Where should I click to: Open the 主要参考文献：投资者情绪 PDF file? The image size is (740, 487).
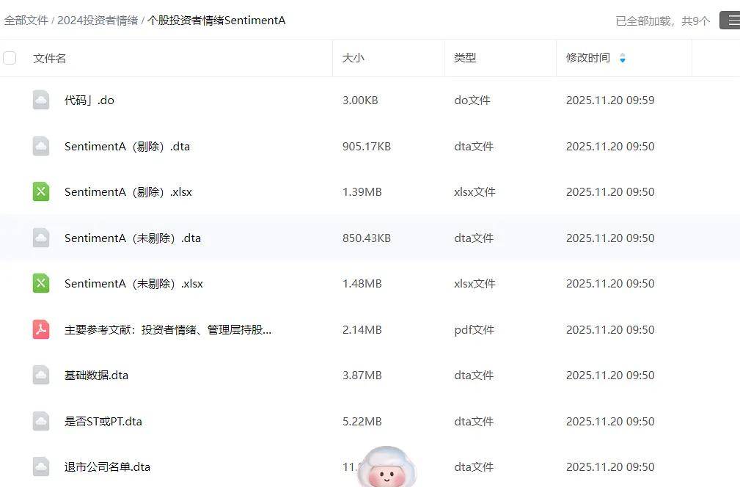168,329
